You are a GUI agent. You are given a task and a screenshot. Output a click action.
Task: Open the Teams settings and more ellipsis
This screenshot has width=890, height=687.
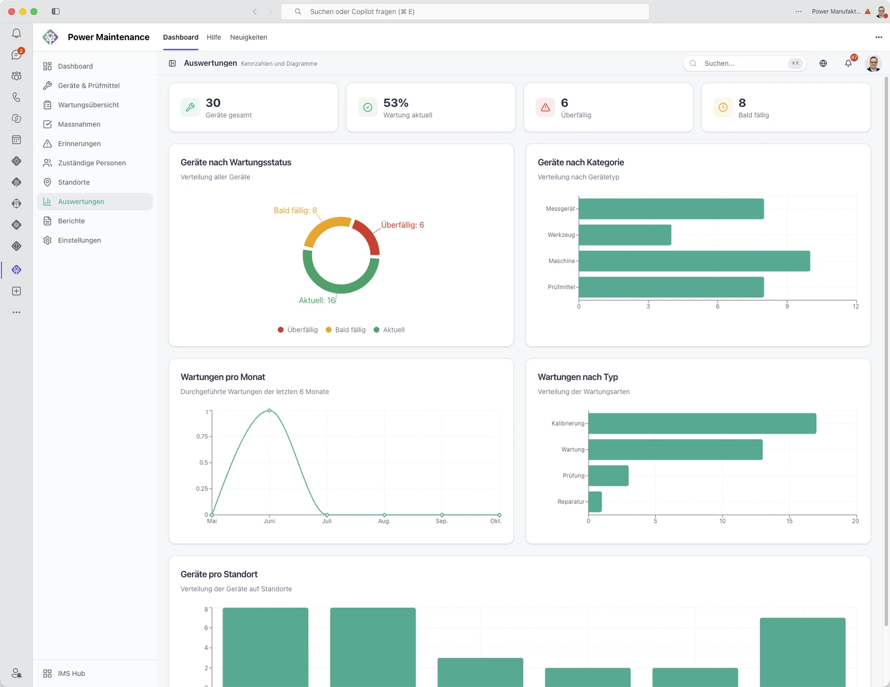tap(799, 12)
